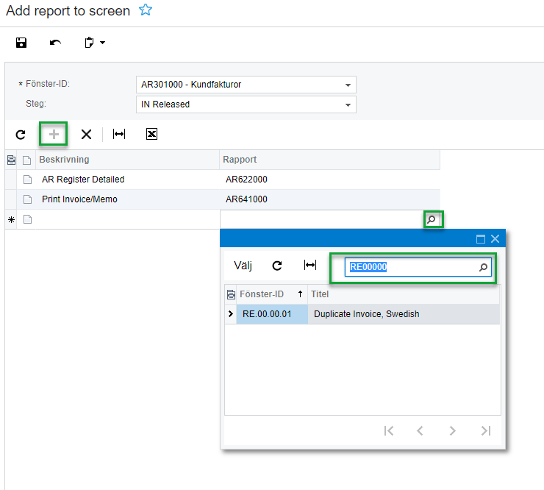Go to previous page in popup
Image resolution: width=544 pixels, height=490 pixels.
(420, 431)
